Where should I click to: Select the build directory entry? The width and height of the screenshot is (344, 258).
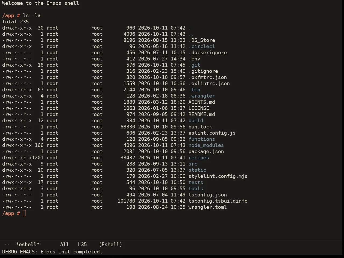196,121
